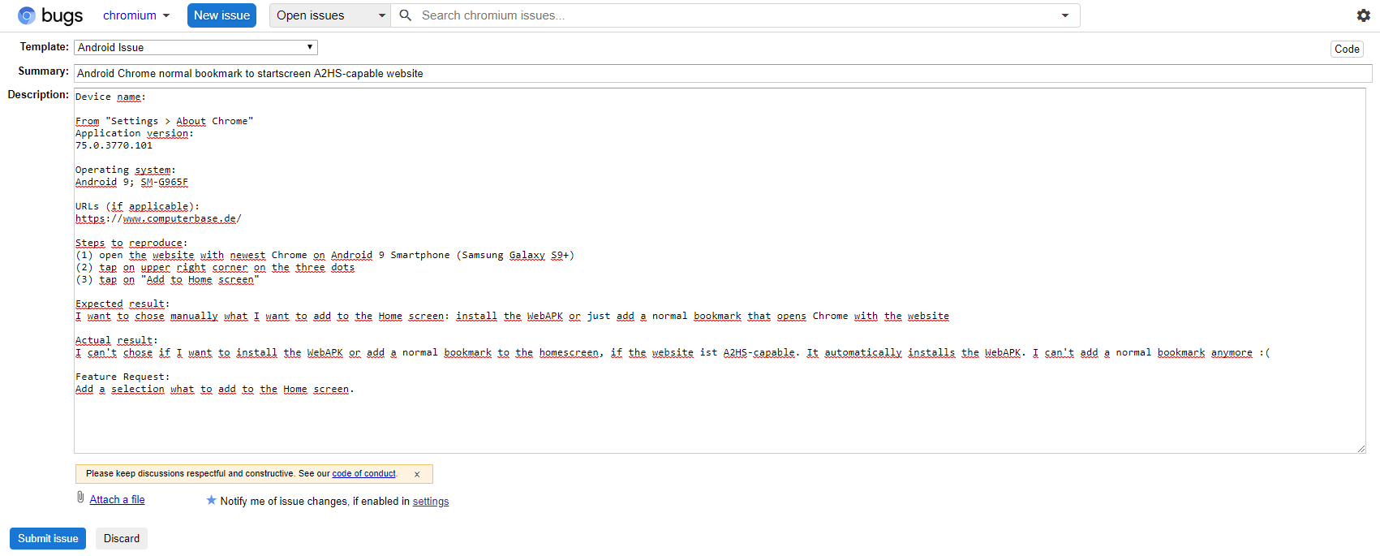Open the settings gear menu
This screenshot has height=556, width=1380.
click(1364, 15)
